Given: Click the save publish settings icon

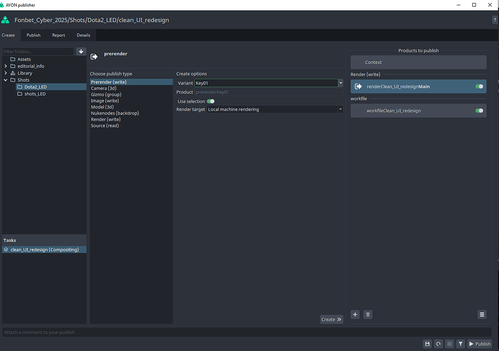Looking at the screenshot, I should tap(427, 344).
